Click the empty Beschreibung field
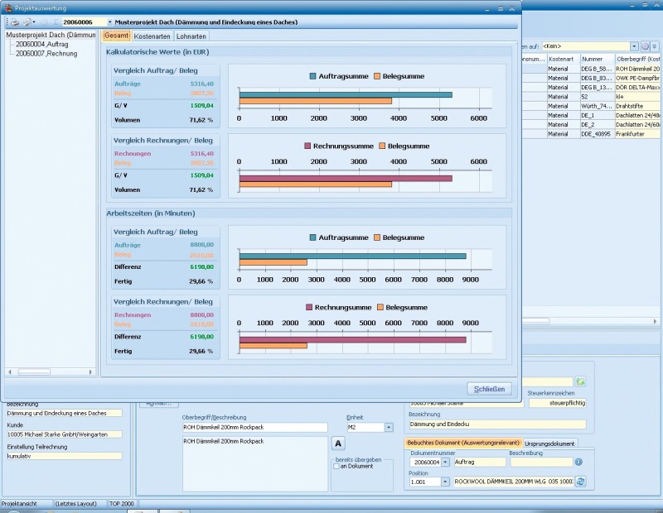This screenshot has height=513, width=663. 541,462
